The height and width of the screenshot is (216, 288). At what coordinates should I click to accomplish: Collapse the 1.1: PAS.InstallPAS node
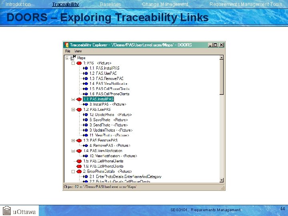73,99
